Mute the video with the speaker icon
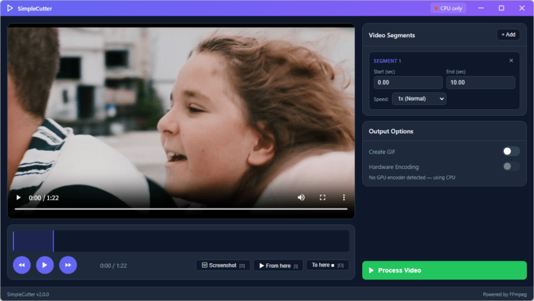 click(301, 198)
